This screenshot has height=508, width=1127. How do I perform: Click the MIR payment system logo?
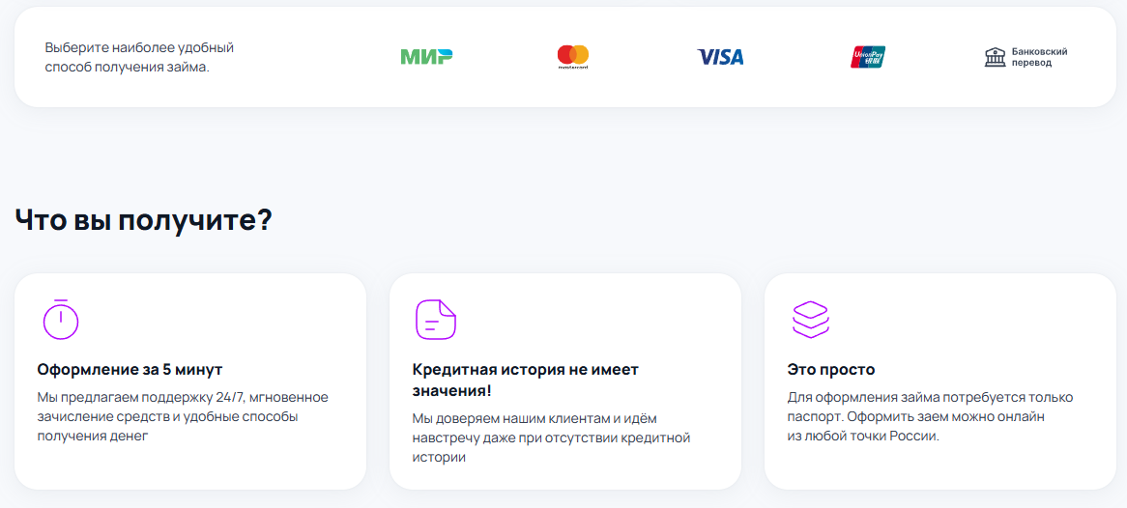[426, 57]
